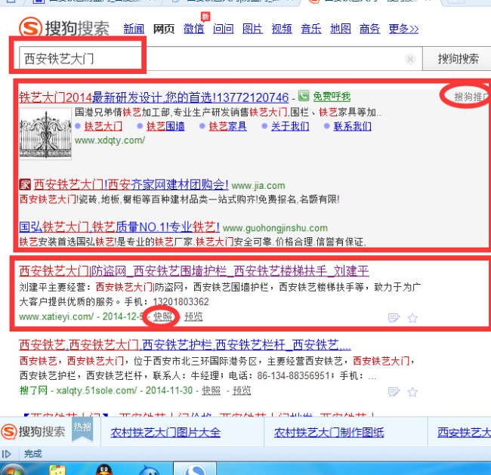The image size is (491, 475).
Task: Open the 音乐 search tab
Action: click(x=311, y=29)
